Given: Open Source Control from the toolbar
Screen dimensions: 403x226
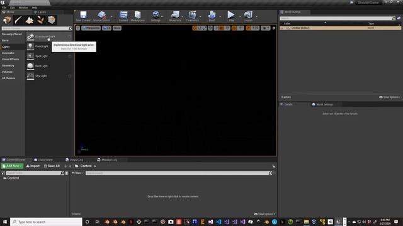Looking at the screenshot, I should click(x=101, y=16).
